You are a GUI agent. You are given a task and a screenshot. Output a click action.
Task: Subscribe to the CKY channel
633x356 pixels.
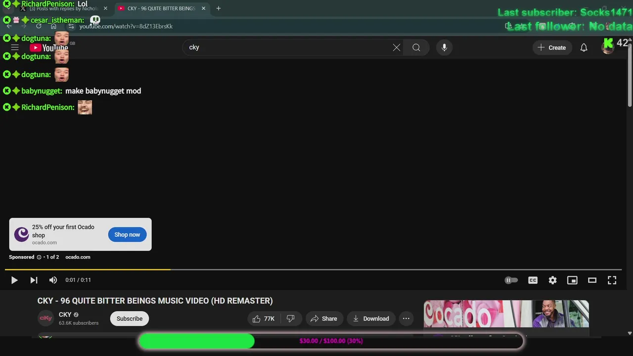(130, 318)
